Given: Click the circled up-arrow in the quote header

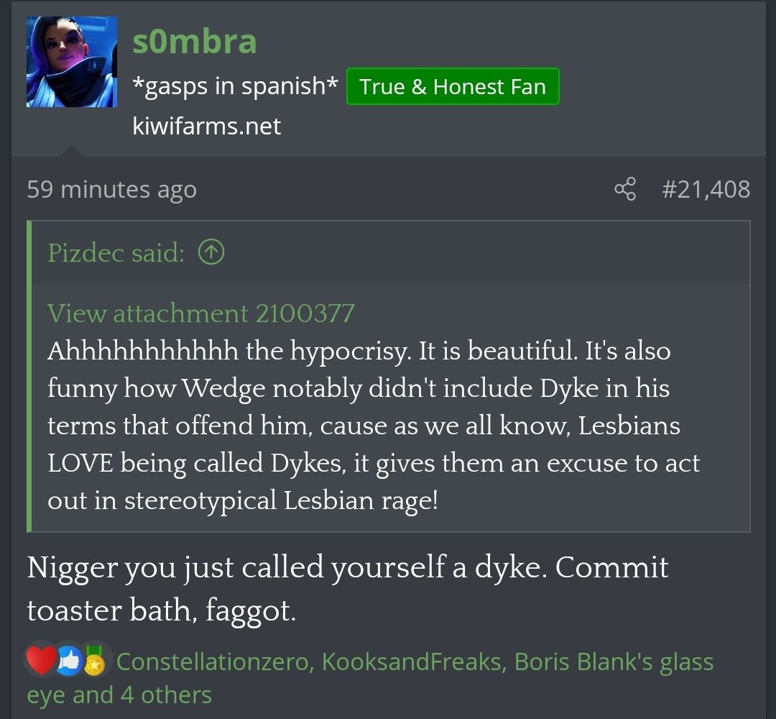Looking at the screenshot, I should pos(211,252).
